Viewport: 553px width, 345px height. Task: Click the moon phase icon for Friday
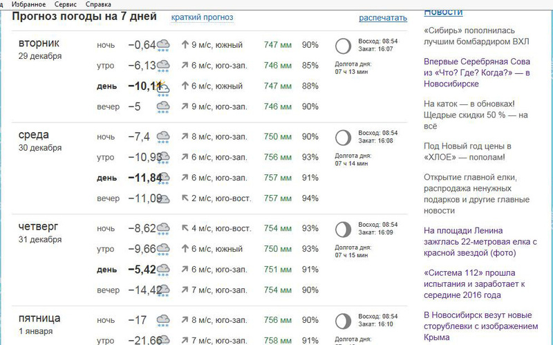(x=342, y=321)
